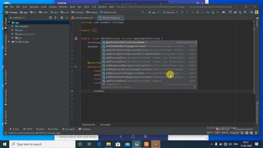Choose addOnLayoutChangeListener completion suggestion
Screen dimensions: 263x148
point(149,73)
